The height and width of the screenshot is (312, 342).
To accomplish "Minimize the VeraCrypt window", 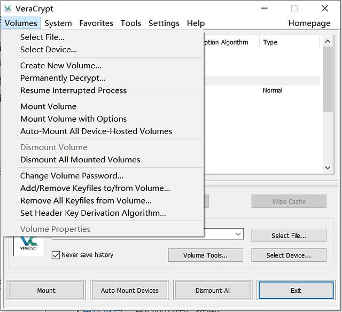I will click(x=265, y=9).
